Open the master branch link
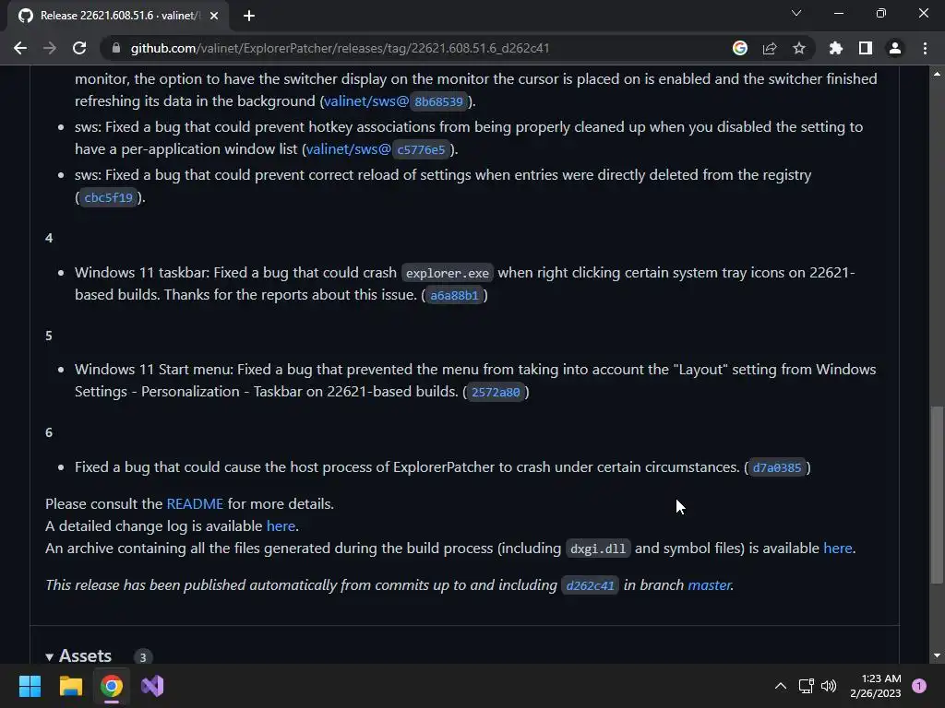Screen dimensions: 945x708 709,585
